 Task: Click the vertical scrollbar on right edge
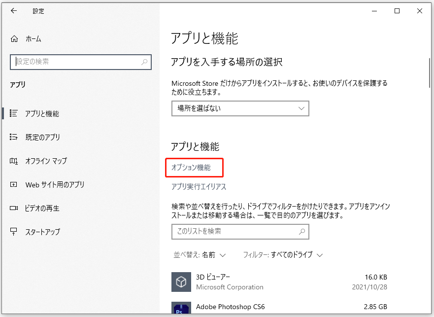(x=430, y=74)
